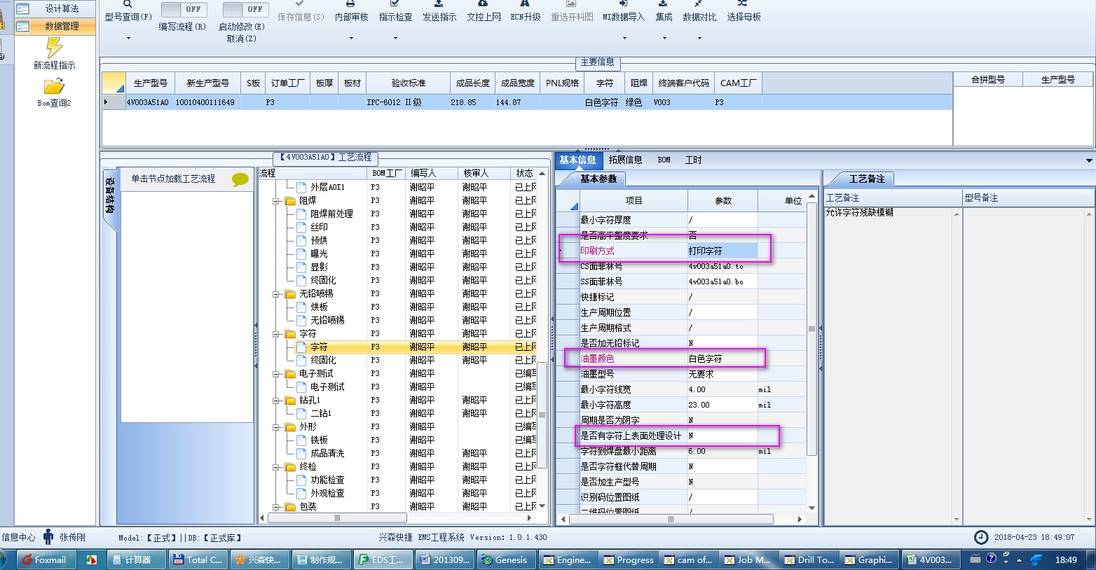Open the 设备结构 vertical tab
The width and height of the screenshot is (1096, 570).
coord(110,199)
